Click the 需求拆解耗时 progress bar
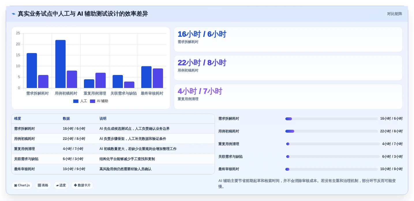Viewport: 414px width, 201px height. pyautogui.click(x=331, y=119)
